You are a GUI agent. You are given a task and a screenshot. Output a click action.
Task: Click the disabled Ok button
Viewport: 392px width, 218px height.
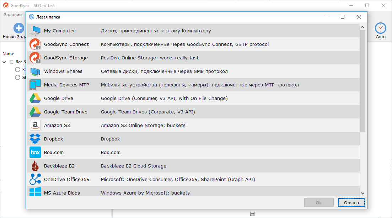[319, 202]
